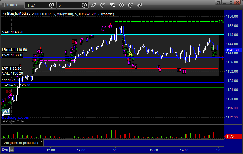Toggle the Dyn dynamic scaling label
The width and height of the screenshot is (243, 154).
(x=5, y=150)
